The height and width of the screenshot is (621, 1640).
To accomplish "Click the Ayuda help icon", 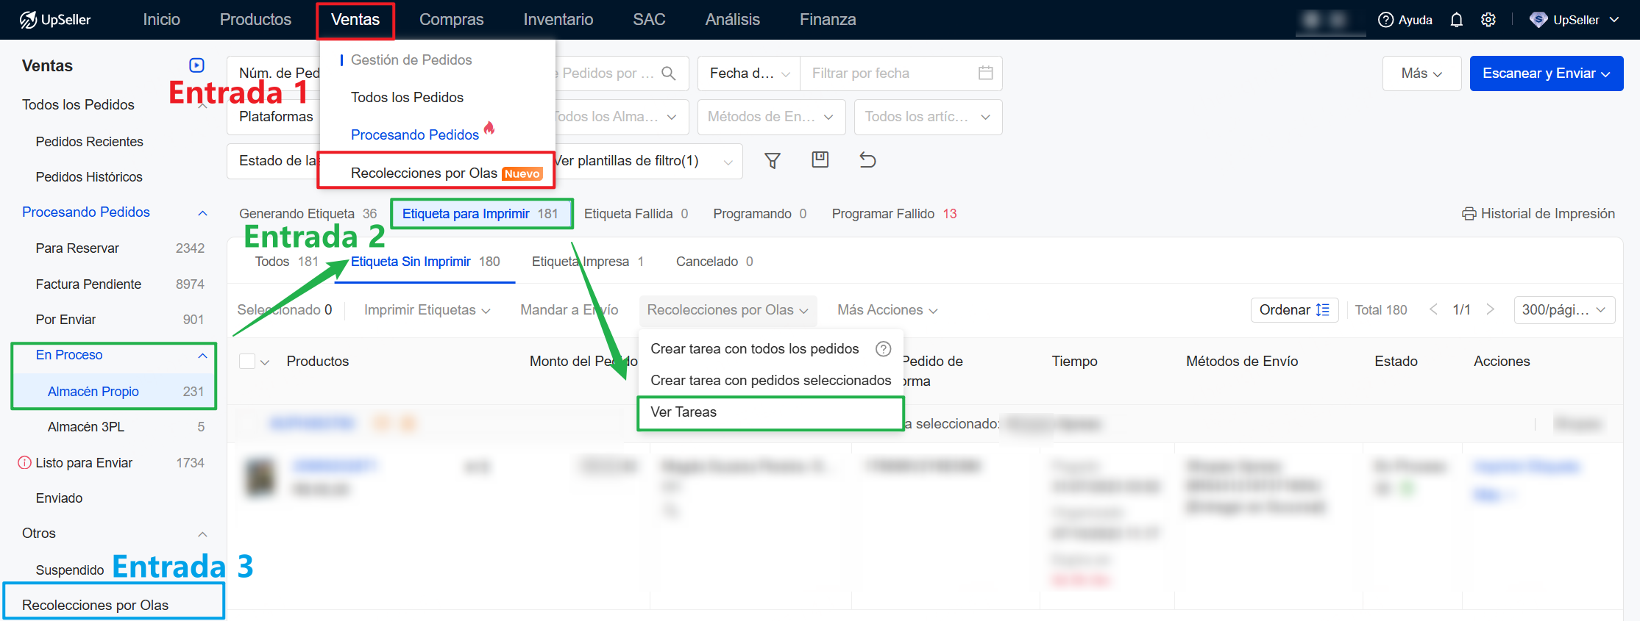I will click(x=1386, y=20).
